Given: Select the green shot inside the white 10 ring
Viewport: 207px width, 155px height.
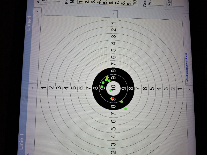Looking at the screenshot, I should [x=110, y=90].
